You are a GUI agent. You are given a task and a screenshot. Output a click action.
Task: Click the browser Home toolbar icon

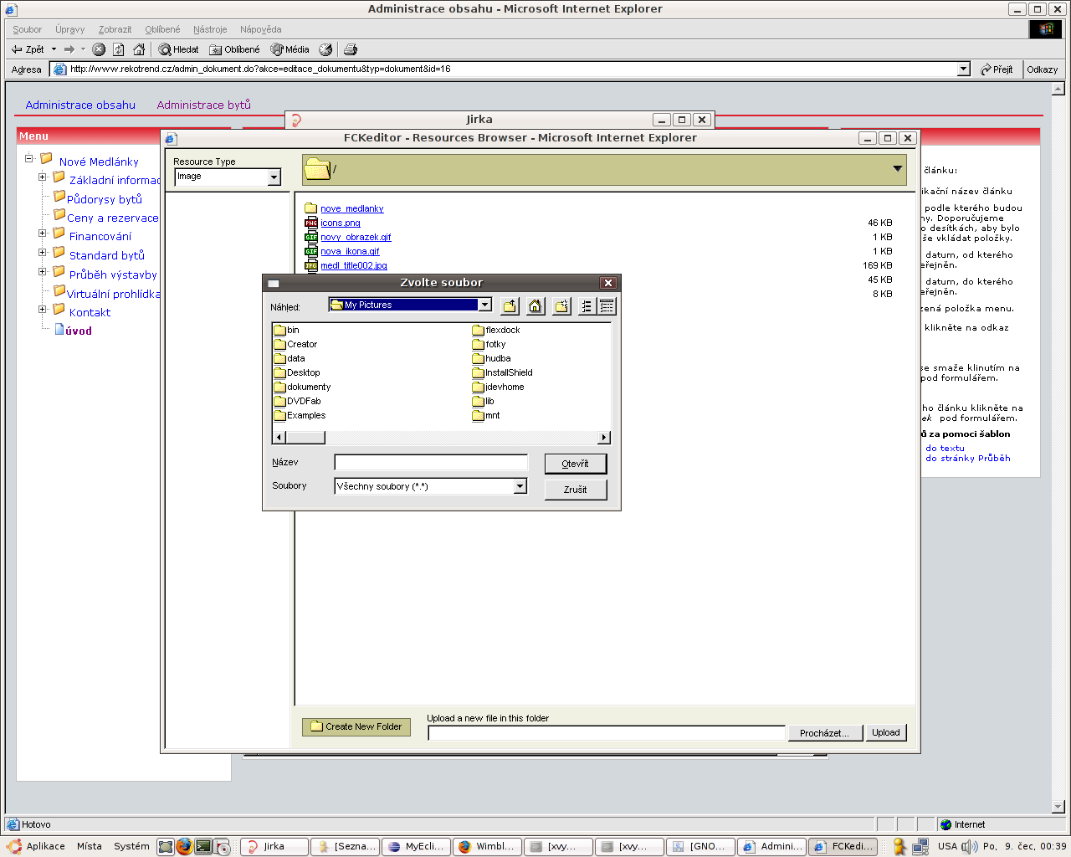(139, 49)
